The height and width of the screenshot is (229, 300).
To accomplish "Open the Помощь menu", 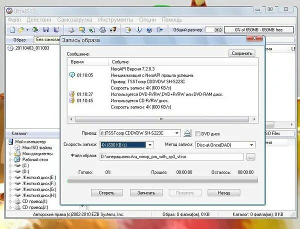I will 172,19.
